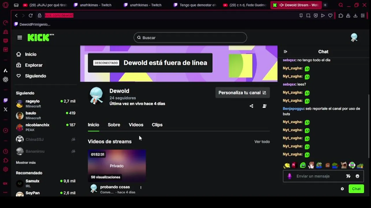Open X (Twitter) from Opera sidebar
Viewport: 371px width, 208px height.
point(5,109)
